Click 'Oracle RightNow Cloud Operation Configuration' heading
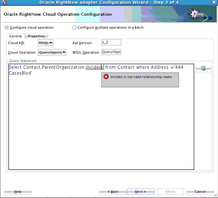The width and height of the screenshot is (218, 198). pos(58,14)
